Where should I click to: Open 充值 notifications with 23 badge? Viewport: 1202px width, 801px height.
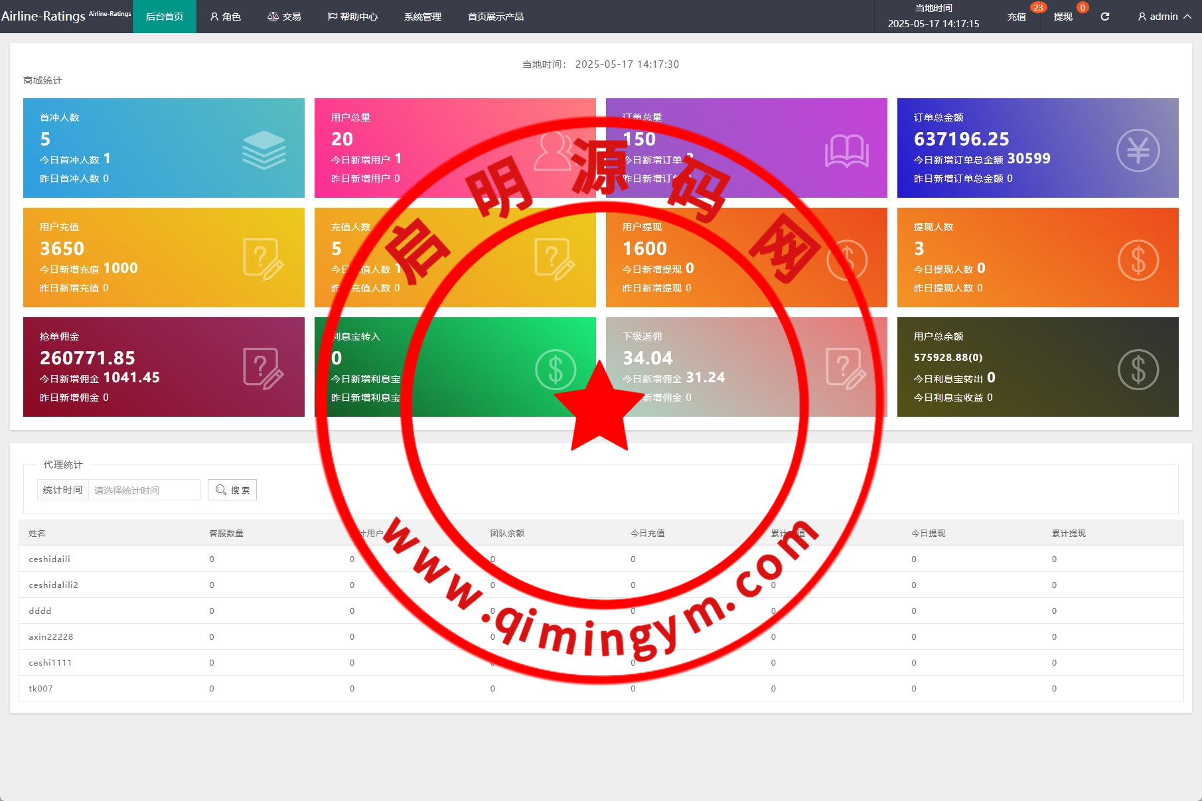coord(1016,17)
